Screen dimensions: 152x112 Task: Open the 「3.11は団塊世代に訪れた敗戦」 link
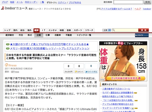[118, 100]
